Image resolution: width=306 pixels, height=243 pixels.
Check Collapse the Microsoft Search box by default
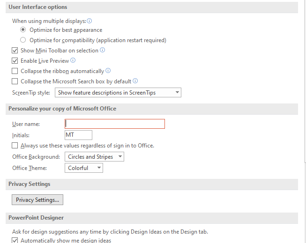pos(15,81)
